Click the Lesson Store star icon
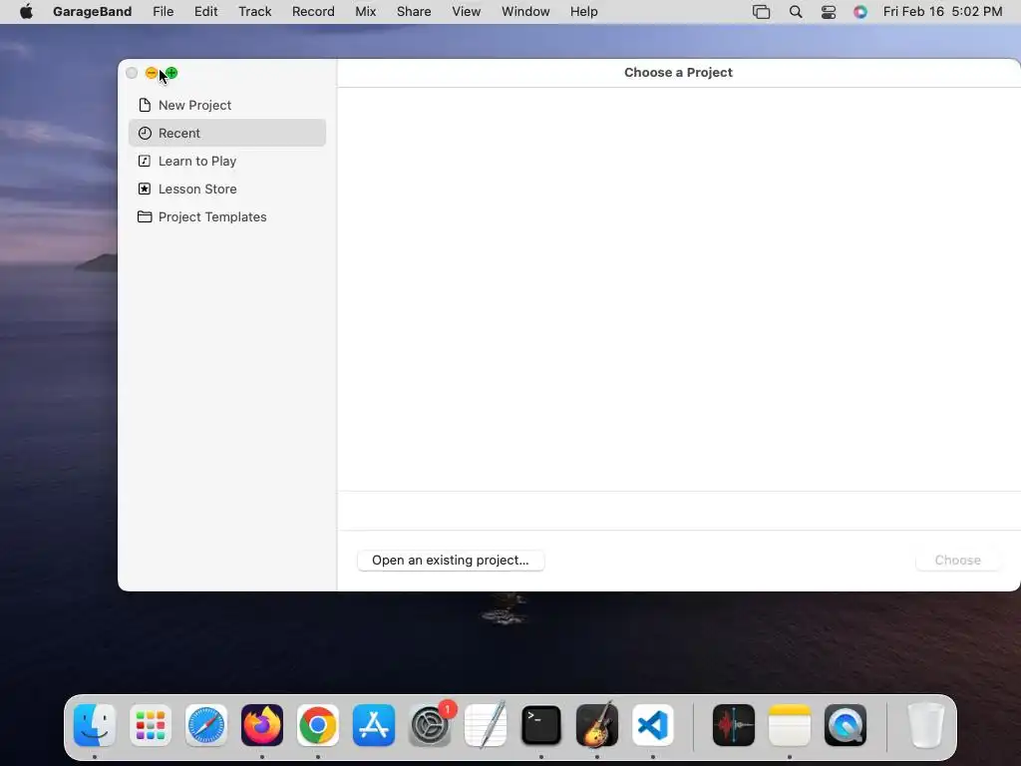This screenshot has width=1021, height=766. pos(145,189)
